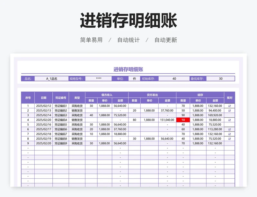Uncheck the 核对 checkbox in row 8
Viewport: 257px width, 197px height.
(229, 139)
